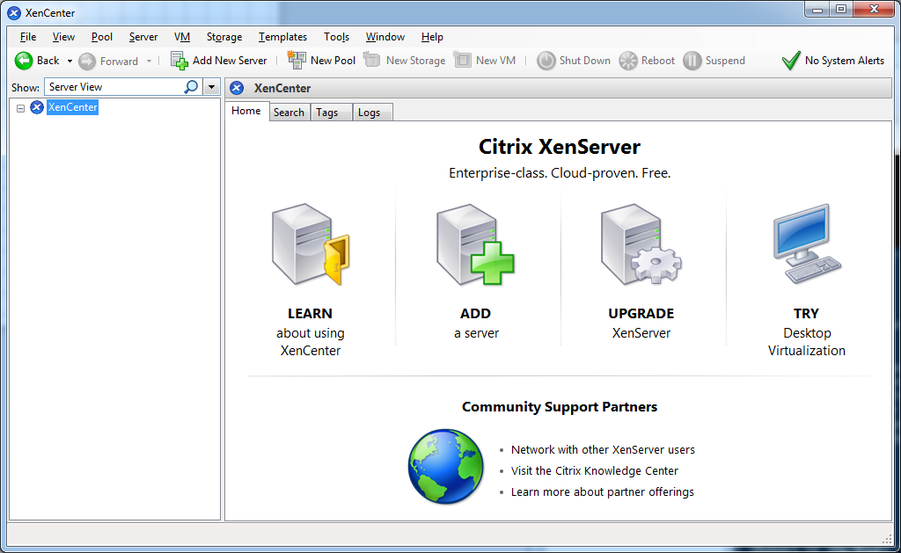The height and width of the screenshot is (553, 901).
Task: Switch to the Logs tab
Action: (370, 113)
